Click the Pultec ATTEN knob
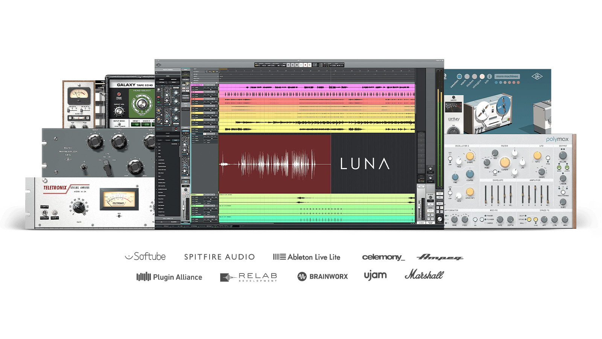 click(x=119, y=142)
